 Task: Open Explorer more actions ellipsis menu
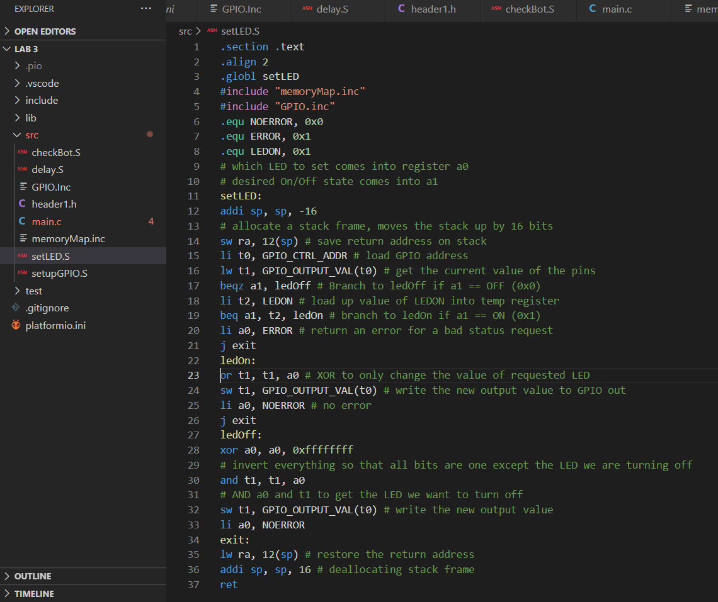(145, 9)
